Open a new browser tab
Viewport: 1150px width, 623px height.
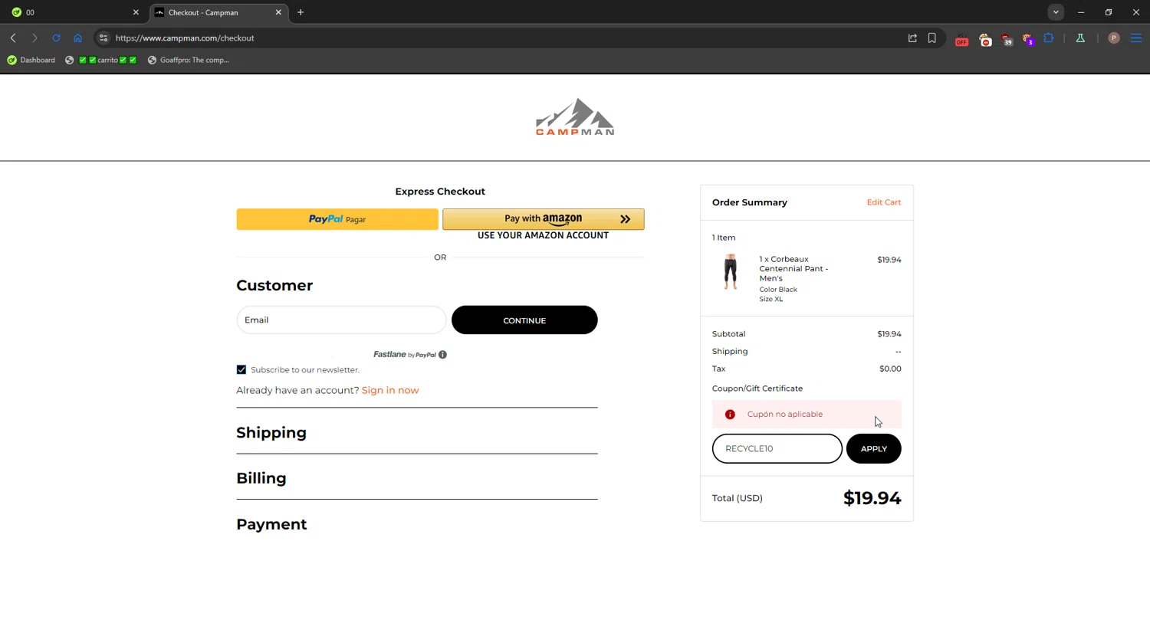click(x=301, y=12)
